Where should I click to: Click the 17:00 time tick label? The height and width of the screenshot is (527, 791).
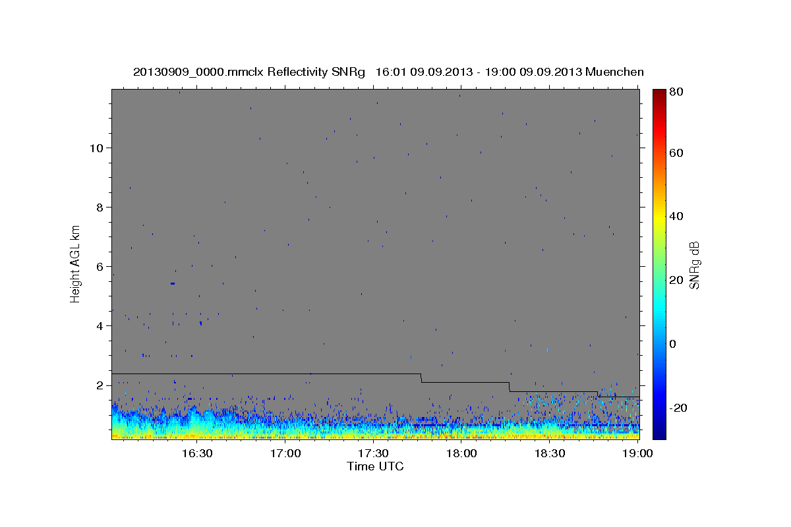click(285, 454)
